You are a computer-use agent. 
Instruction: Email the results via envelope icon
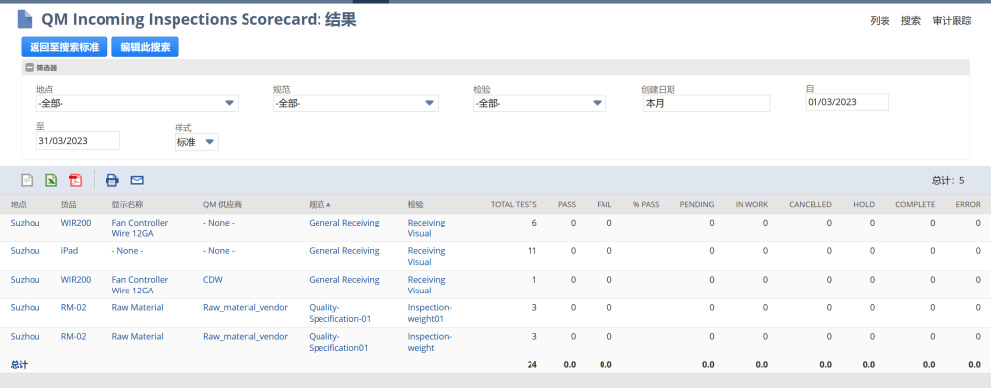[137, 181]
